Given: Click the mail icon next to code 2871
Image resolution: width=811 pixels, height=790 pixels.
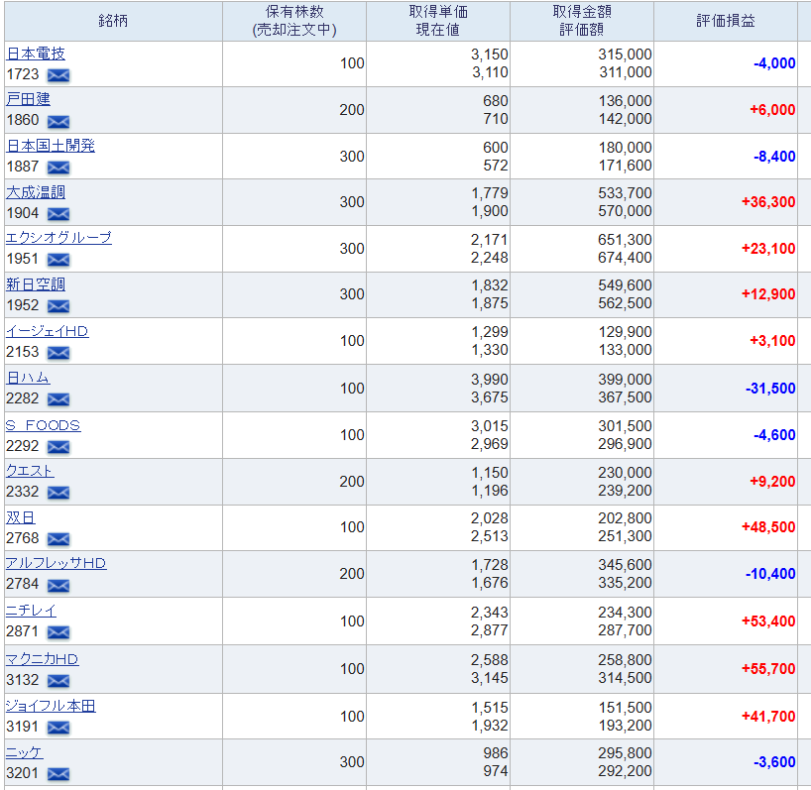Looking at the screenshot, I should tap(58, 632).
